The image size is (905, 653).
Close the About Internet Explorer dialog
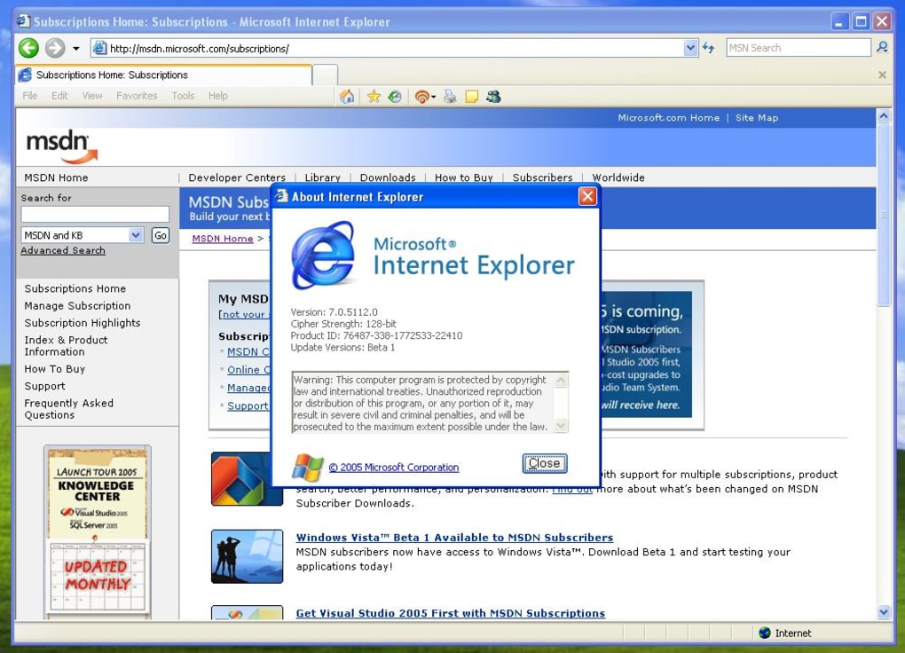point(543,462)
